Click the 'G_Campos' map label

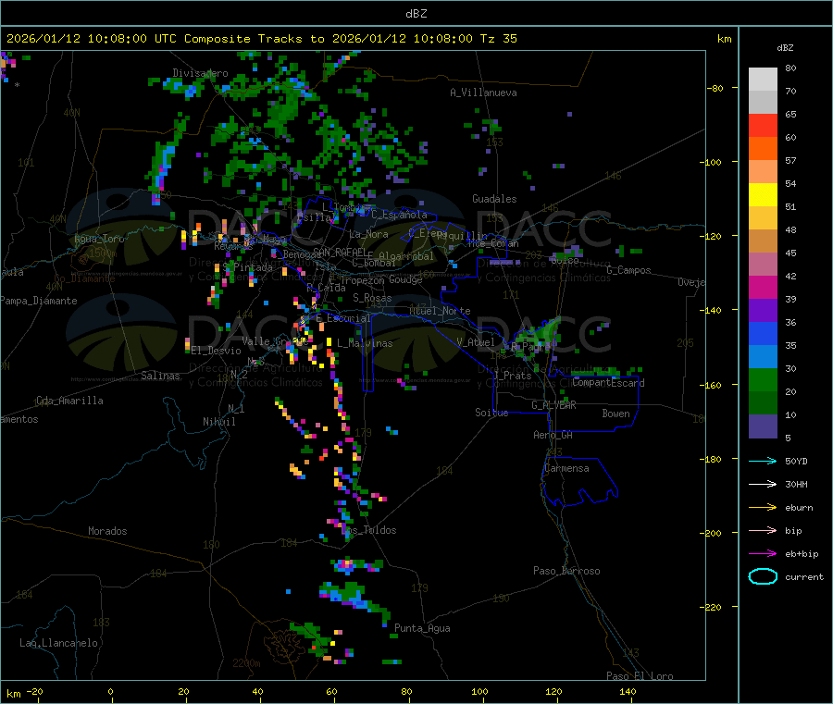[628, 270]
